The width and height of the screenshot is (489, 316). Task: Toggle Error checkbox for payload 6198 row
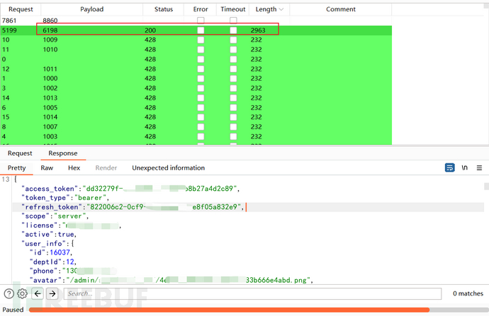point(201,30)
